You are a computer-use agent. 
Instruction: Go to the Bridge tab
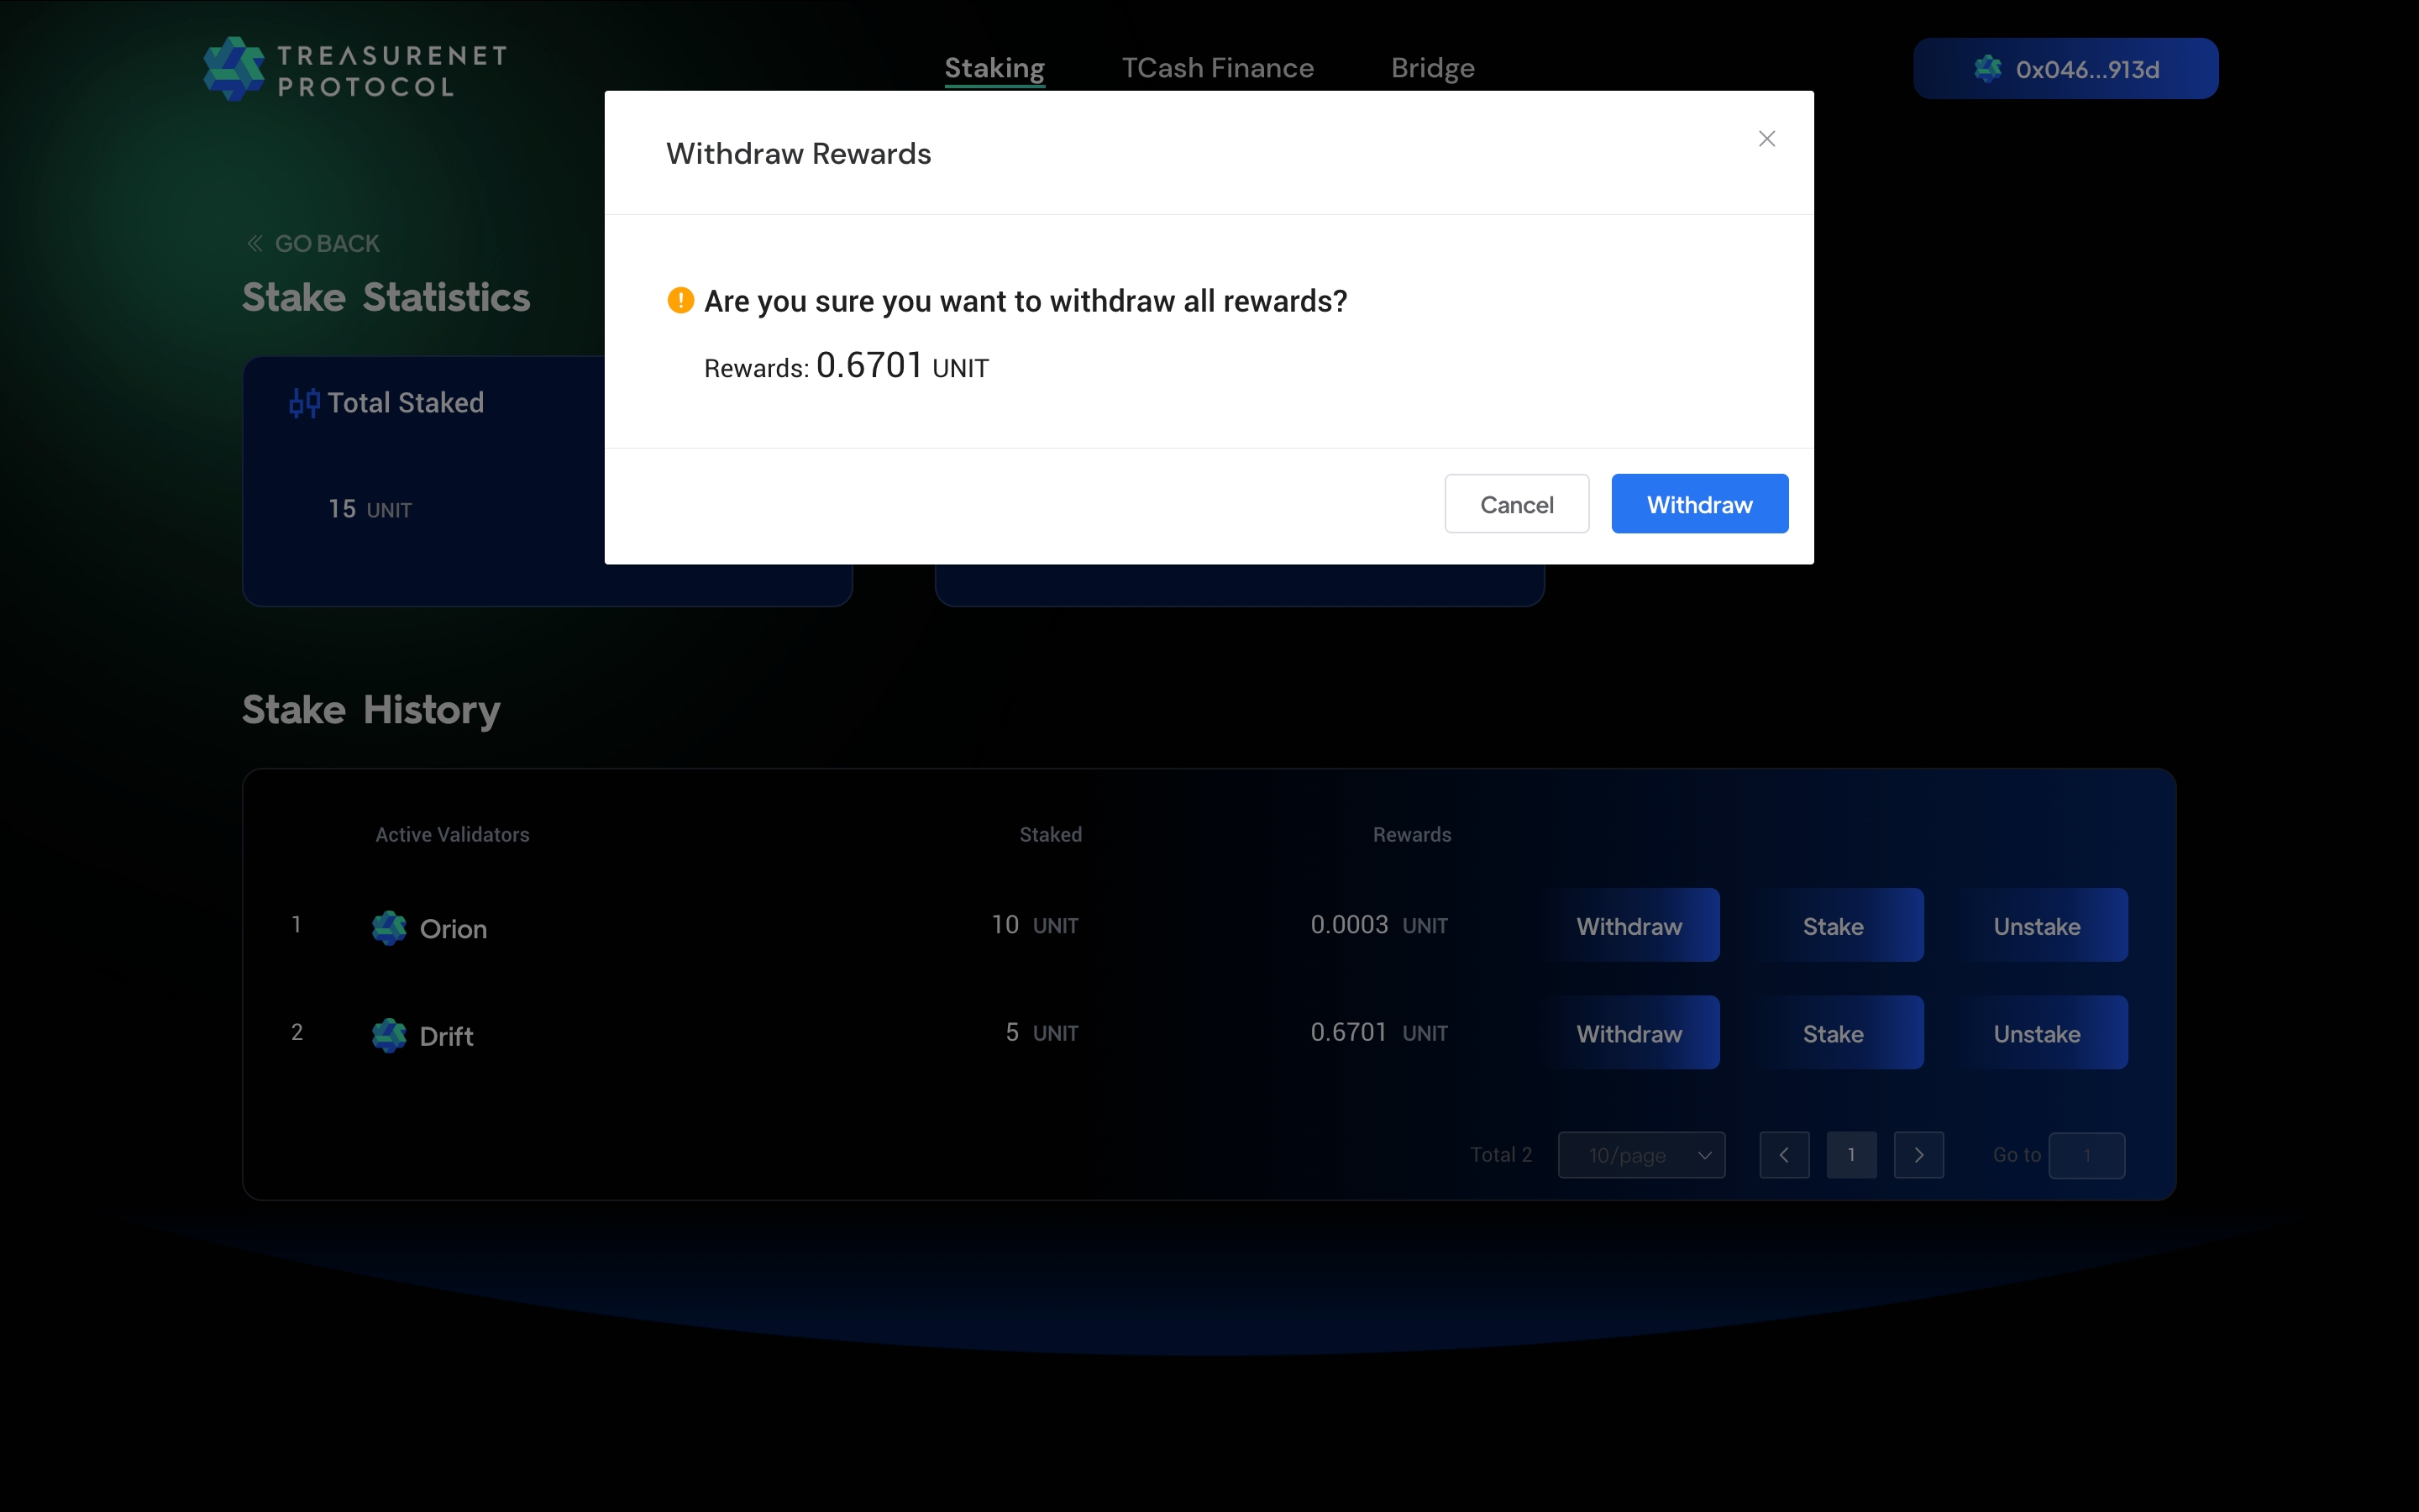tap(1432, 68)
